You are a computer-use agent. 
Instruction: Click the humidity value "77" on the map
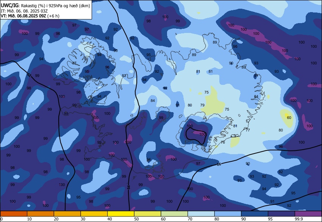(248, 130)
